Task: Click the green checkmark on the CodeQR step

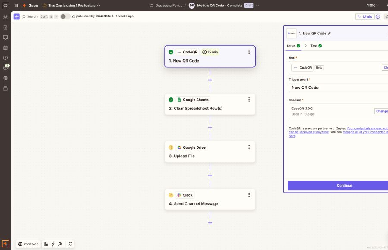Action: 171,52
